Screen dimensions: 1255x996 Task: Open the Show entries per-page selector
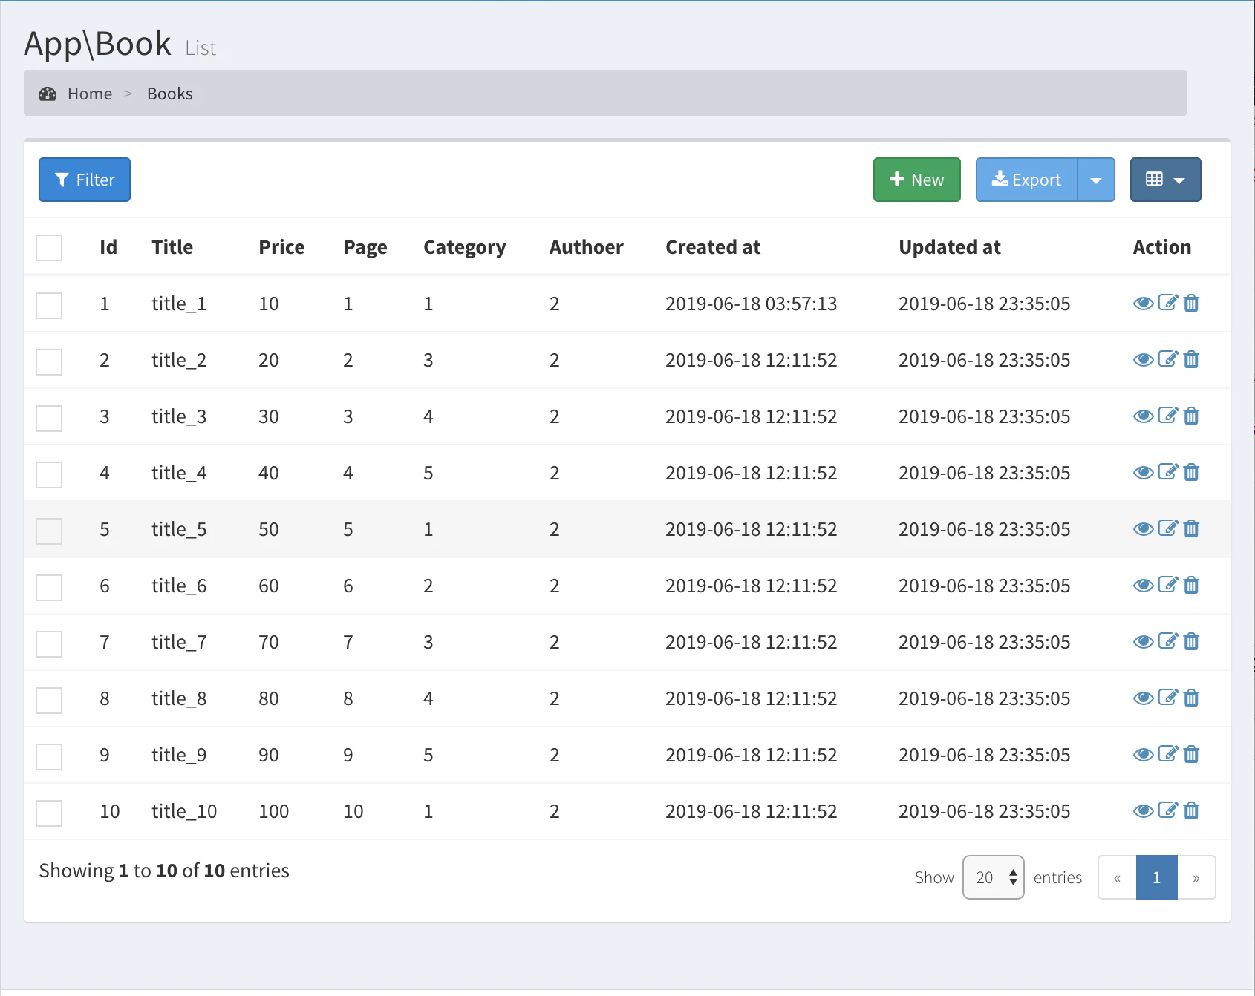pos(993,877)
